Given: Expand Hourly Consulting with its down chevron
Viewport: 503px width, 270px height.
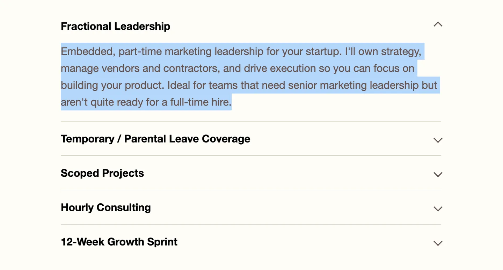Looking at the screenshot, I should (438, 209).
